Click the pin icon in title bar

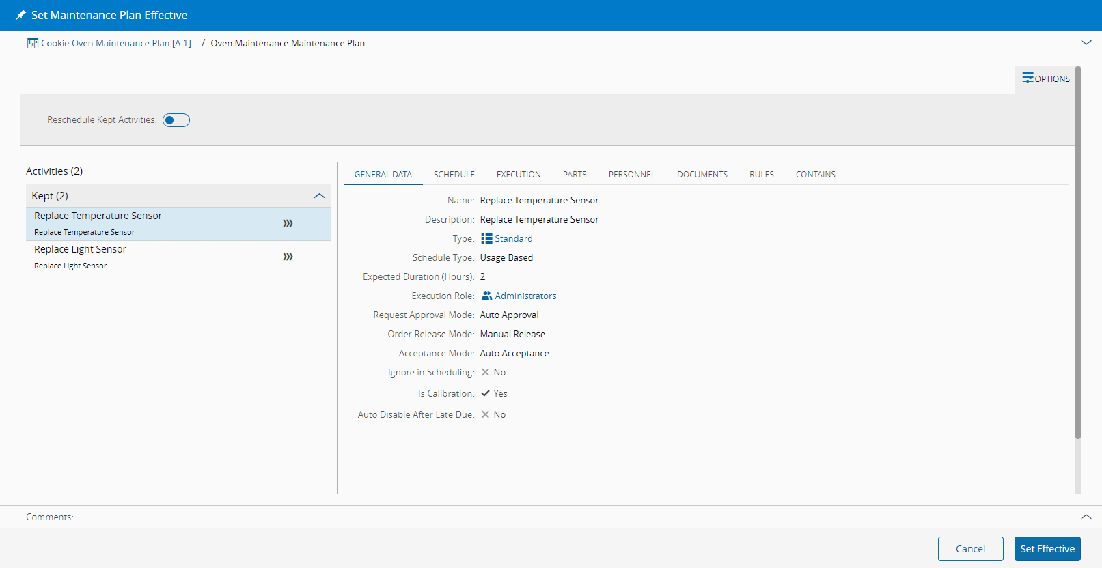(x=20, y=15)
